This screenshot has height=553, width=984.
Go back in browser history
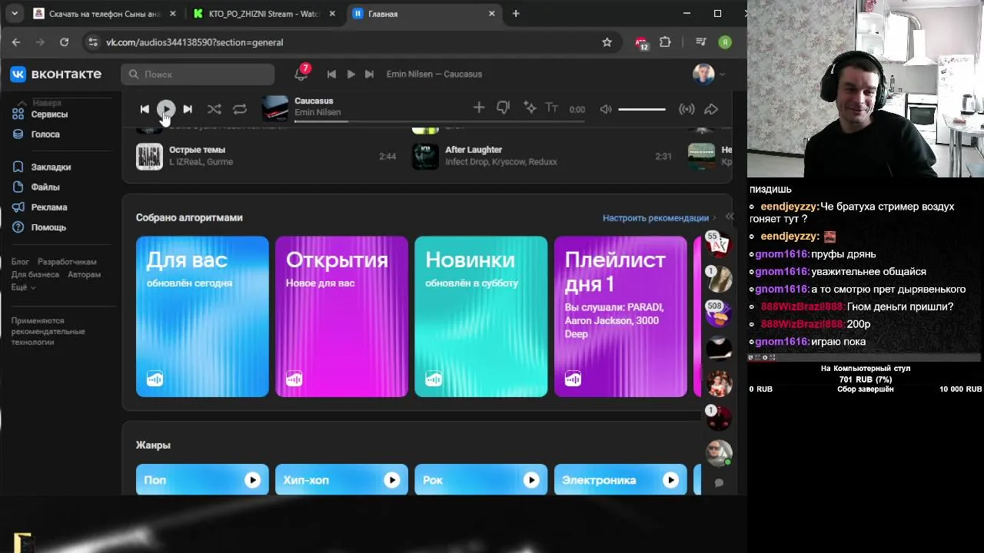click(16, 42)
